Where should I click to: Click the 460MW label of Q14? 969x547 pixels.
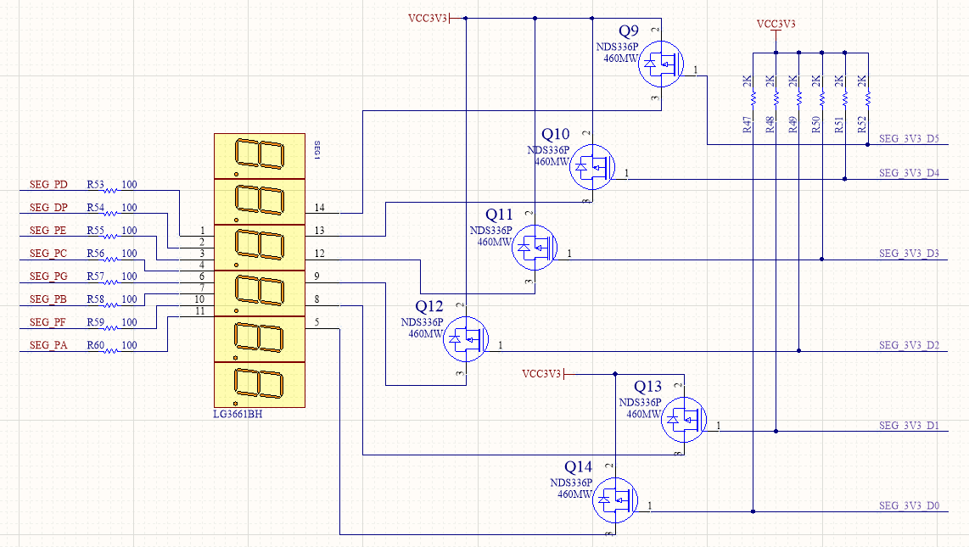click(x=574, y=494)
